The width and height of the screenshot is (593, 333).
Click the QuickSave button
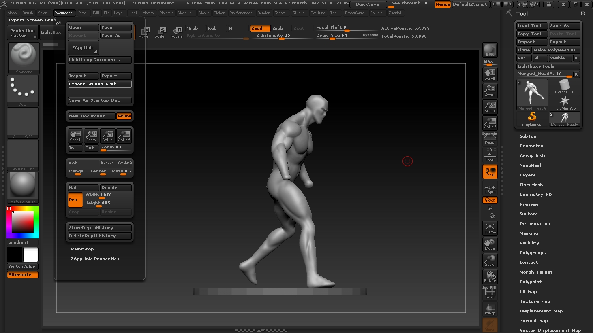point(367,4)
